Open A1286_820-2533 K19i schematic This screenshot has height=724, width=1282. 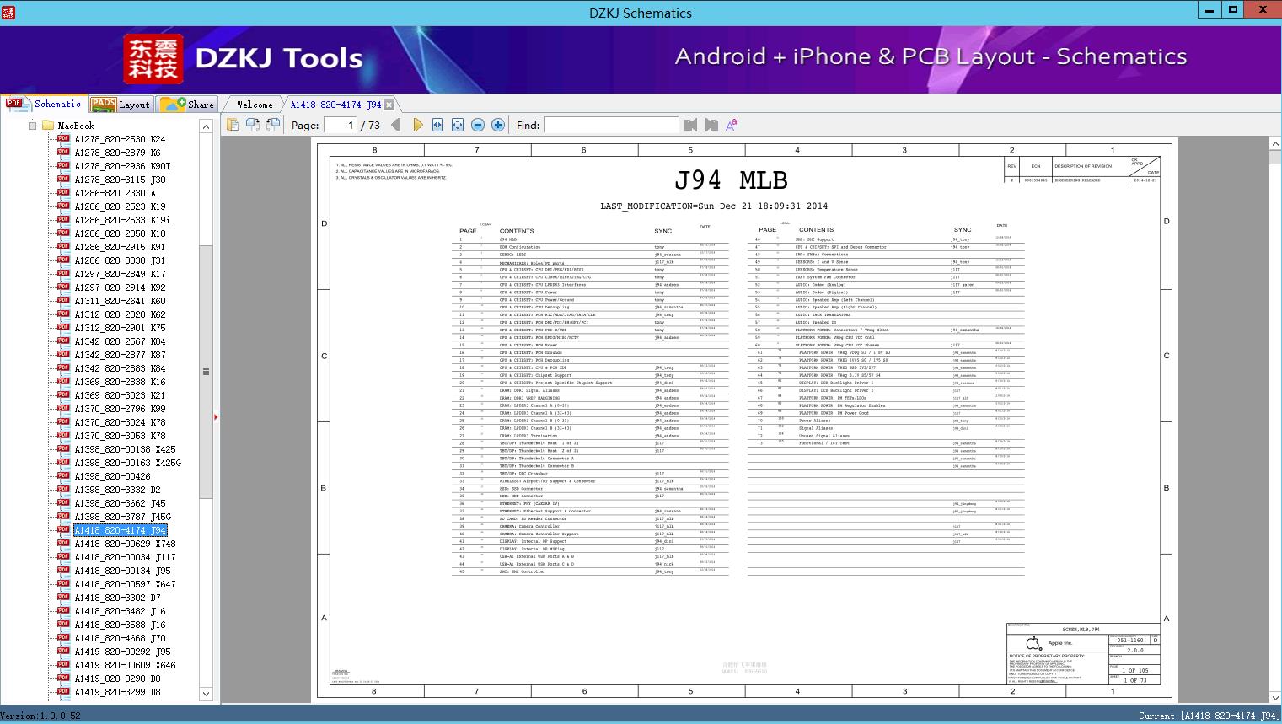(x=122, y=220)
